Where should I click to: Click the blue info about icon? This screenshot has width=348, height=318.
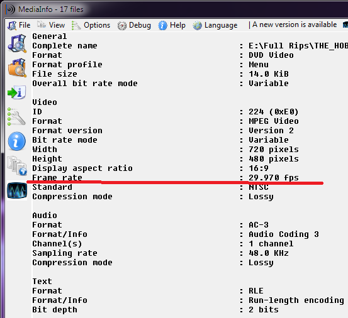[17, 141]
